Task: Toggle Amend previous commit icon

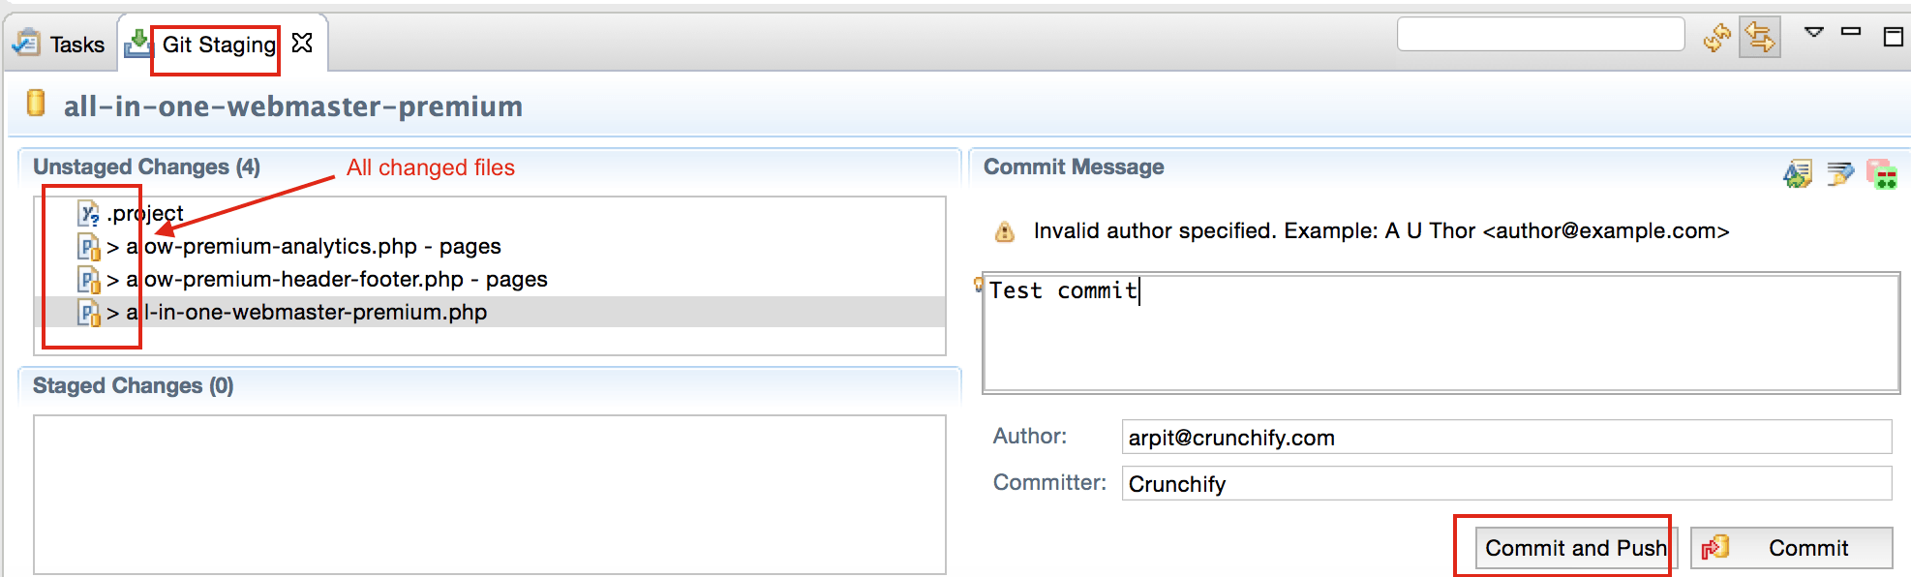Action: 1798,174
